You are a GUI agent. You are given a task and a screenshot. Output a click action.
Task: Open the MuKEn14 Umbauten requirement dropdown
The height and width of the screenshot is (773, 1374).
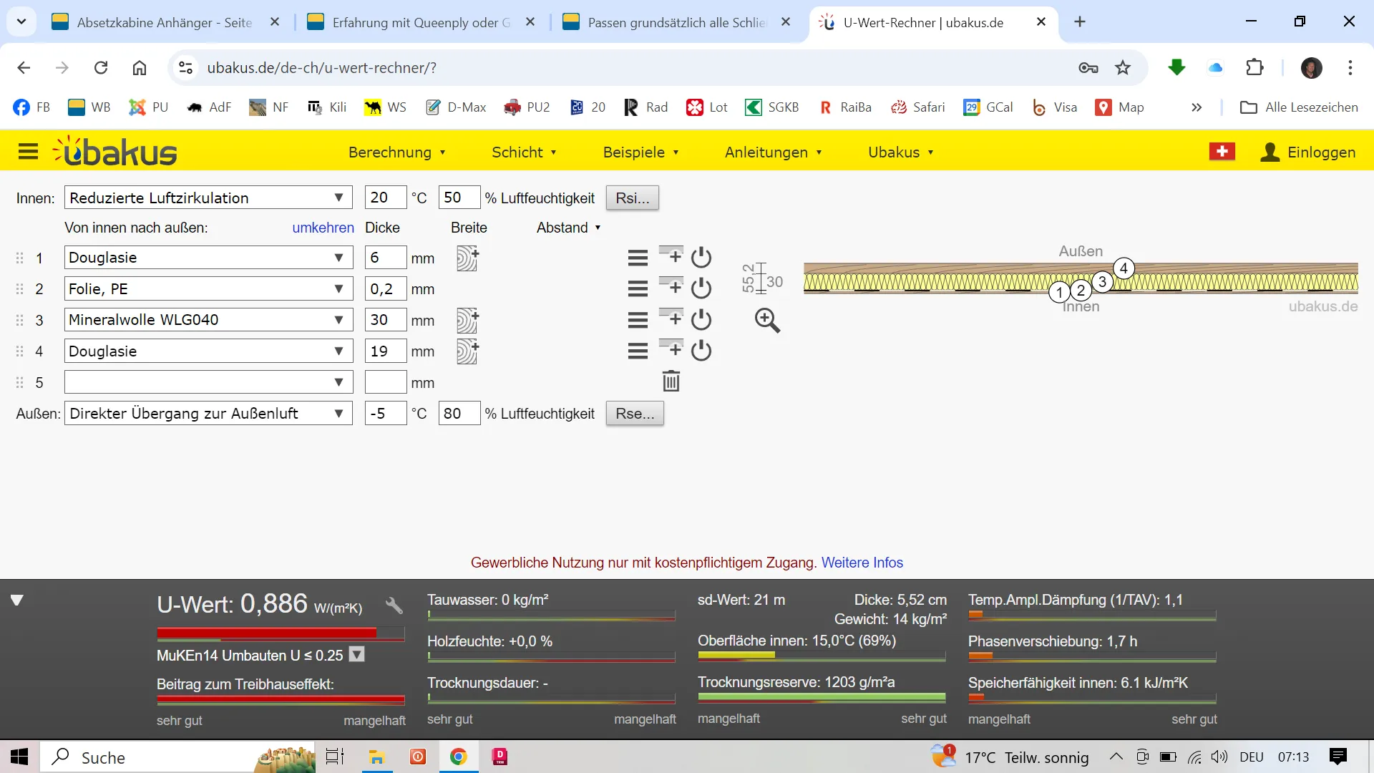click(x=357, y=655)
